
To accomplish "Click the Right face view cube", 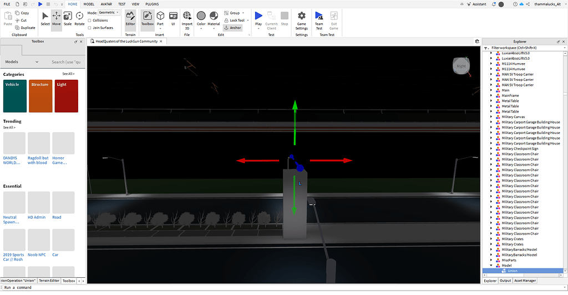I will coord(461,66).
